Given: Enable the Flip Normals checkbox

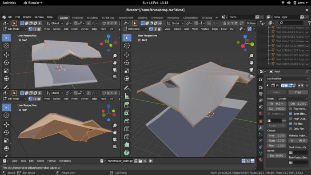Looking at the screenshot, I should (291, 109).
